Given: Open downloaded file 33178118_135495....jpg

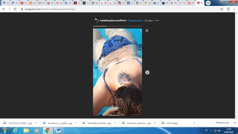Looking at the screenshot, I should click(x=18, y=123).
